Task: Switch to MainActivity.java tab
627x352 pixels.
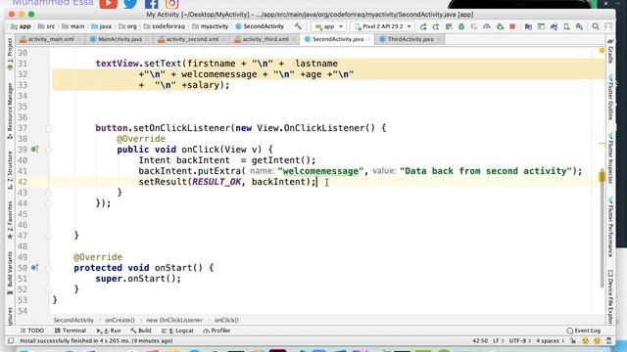Action: 120,39
